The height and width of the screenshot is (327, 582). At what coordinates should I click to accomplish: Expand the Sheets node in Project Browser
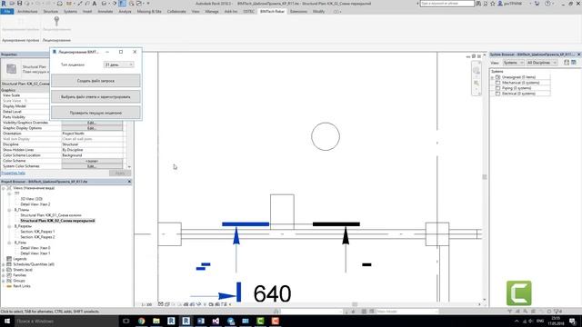[x=4, y=271]
